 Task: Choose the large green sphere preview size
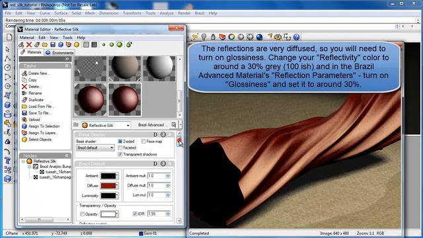[120, 45]
